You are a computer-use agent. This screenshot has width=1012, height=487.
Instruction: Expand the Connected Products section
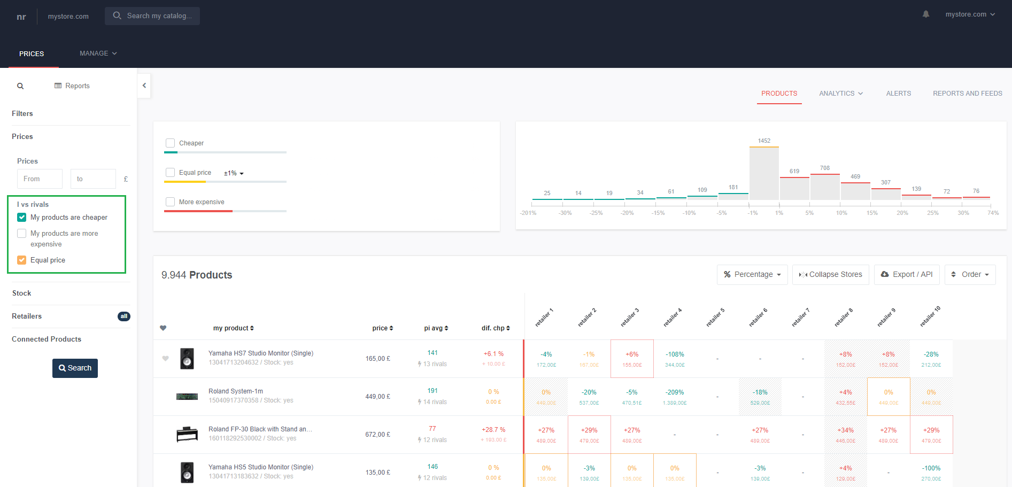(47, 339)
